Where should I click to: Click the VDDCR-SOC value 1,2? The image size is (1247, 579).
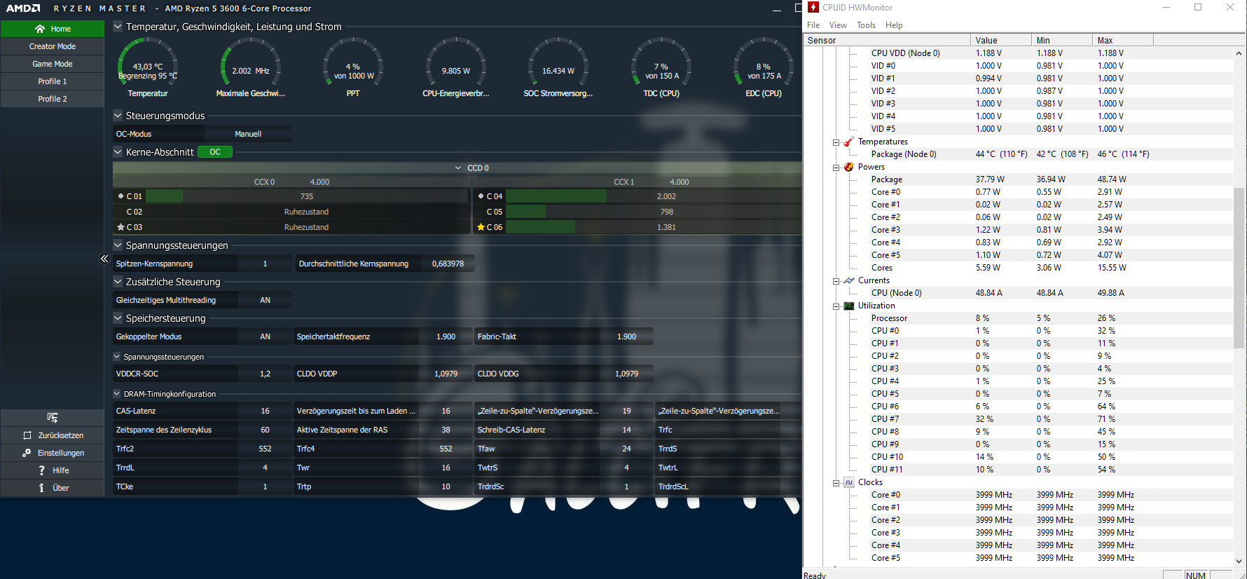pyautogui.click(x=265, y=374)
